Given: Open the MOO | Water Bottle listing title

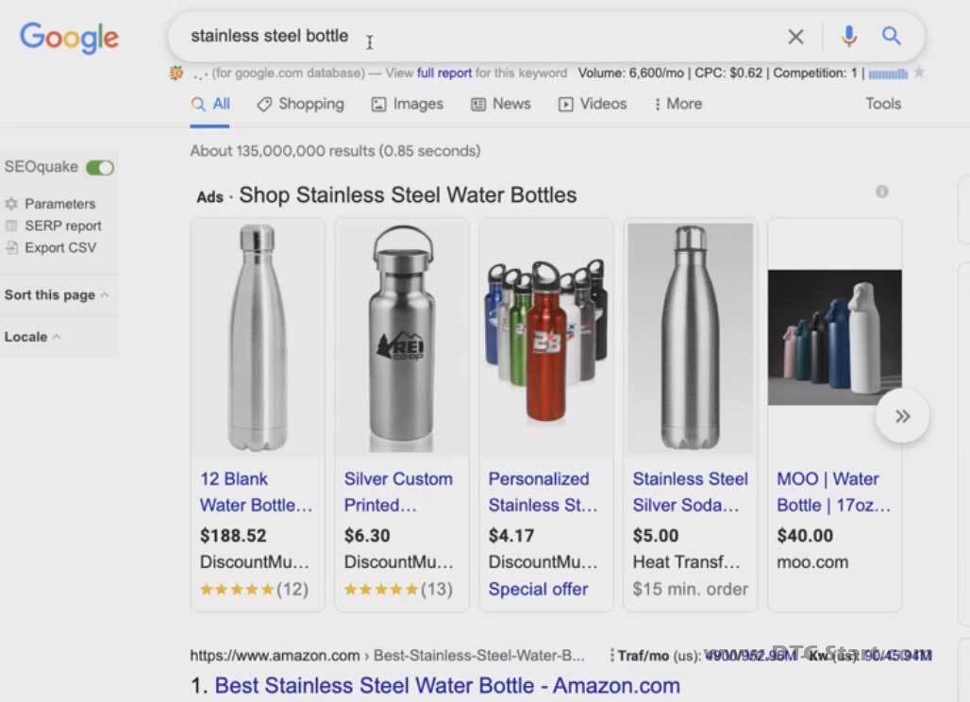Looking at the screenshot, I should click(834, 493).
